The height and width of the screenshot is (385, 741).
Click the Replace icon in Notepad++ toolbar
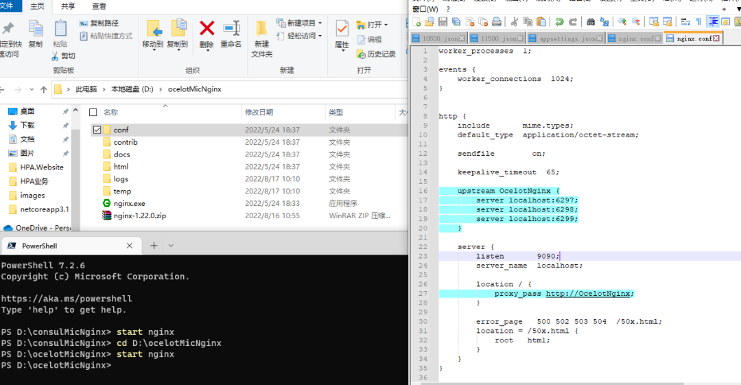pyautogui.click(x=604, y=22)
